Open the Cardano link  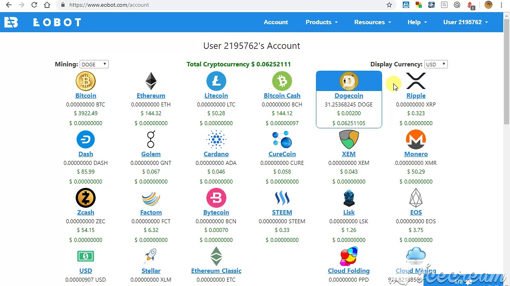(x=216, y=154)
